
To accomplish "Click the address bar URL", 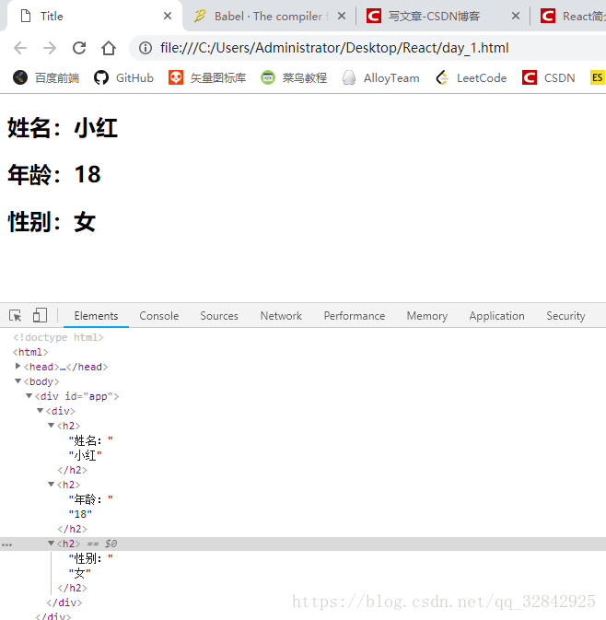I will coord(334,48).
